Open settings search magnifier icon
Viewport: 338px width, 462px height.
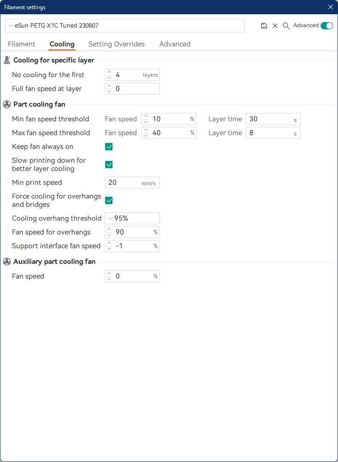(x=286, y=26)
